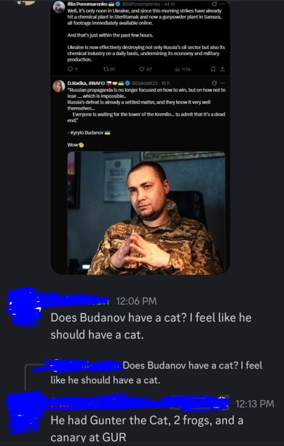Open D.Radka, #NAFO display name link
284x446 pixels.
[x=86, y=83]
